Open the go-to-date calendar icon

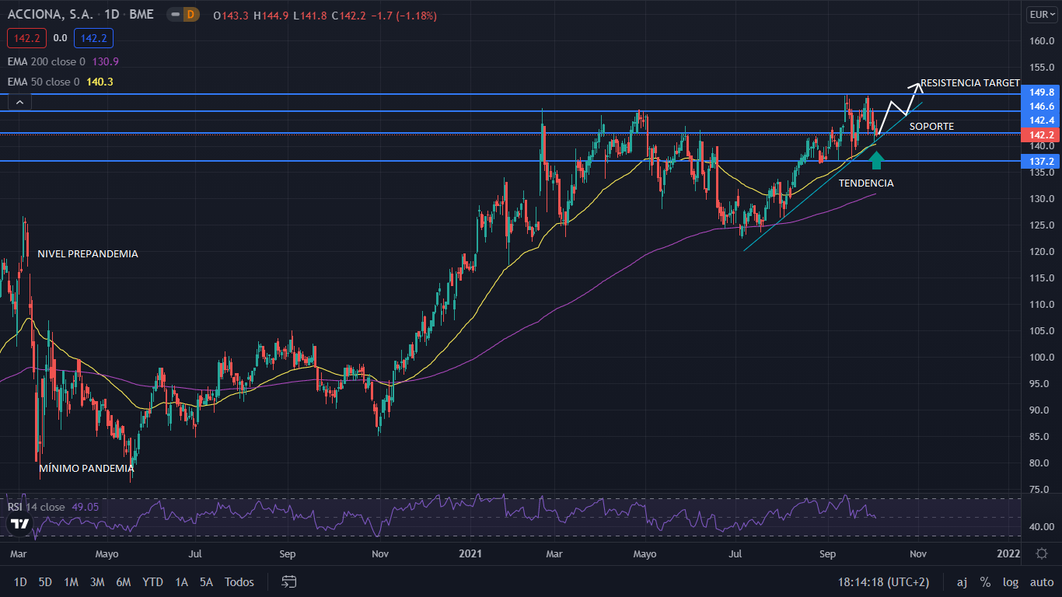289,581
